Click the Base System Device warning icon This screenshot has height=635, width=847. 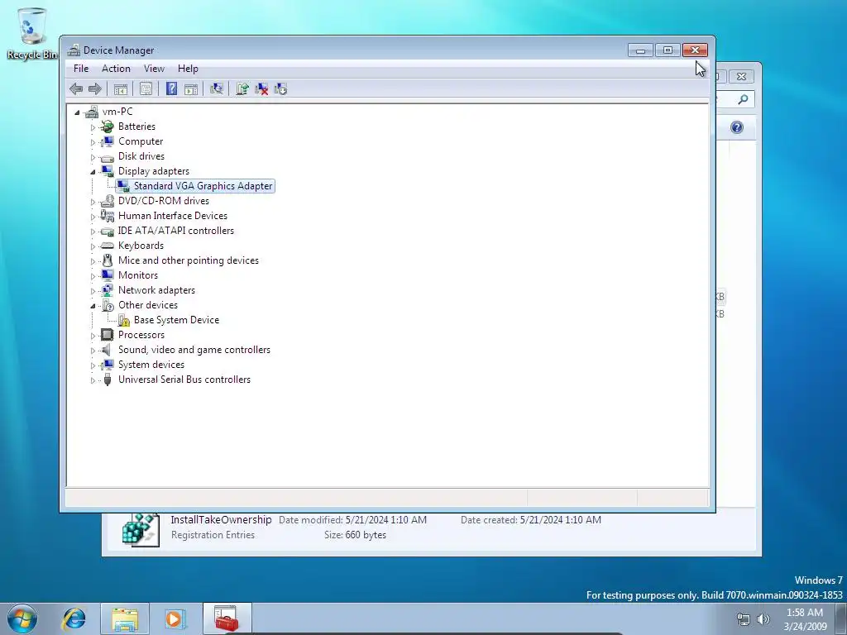point(124,320)
